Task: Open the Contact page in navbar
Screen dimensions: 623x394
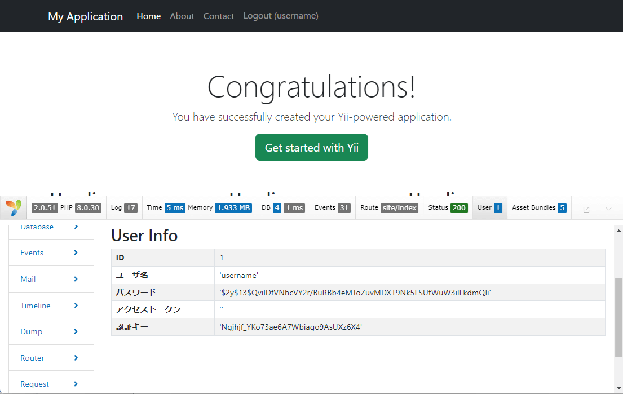Action: pos(218,16)
